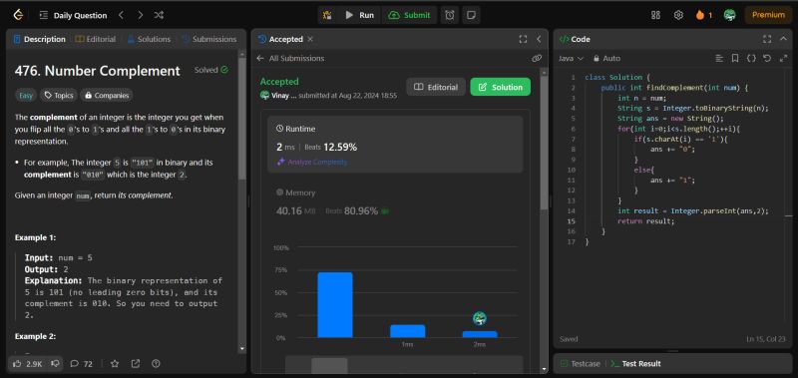Switch to the Solutions tab
The height and width of the screenshot is (378, 798).
(149, 39)
